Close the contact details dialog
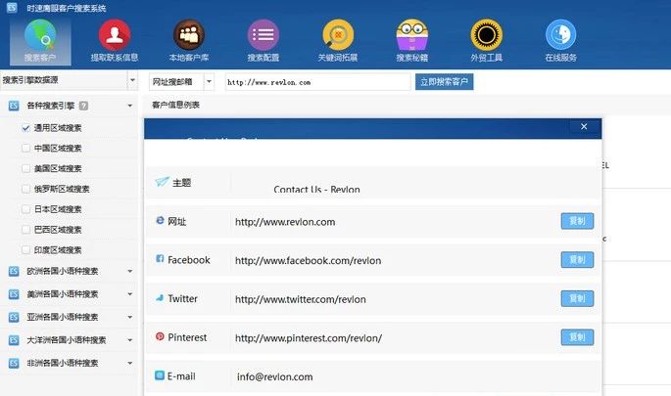Image resolution: width=671 pixels, height=396 pixels. (584, 126)
